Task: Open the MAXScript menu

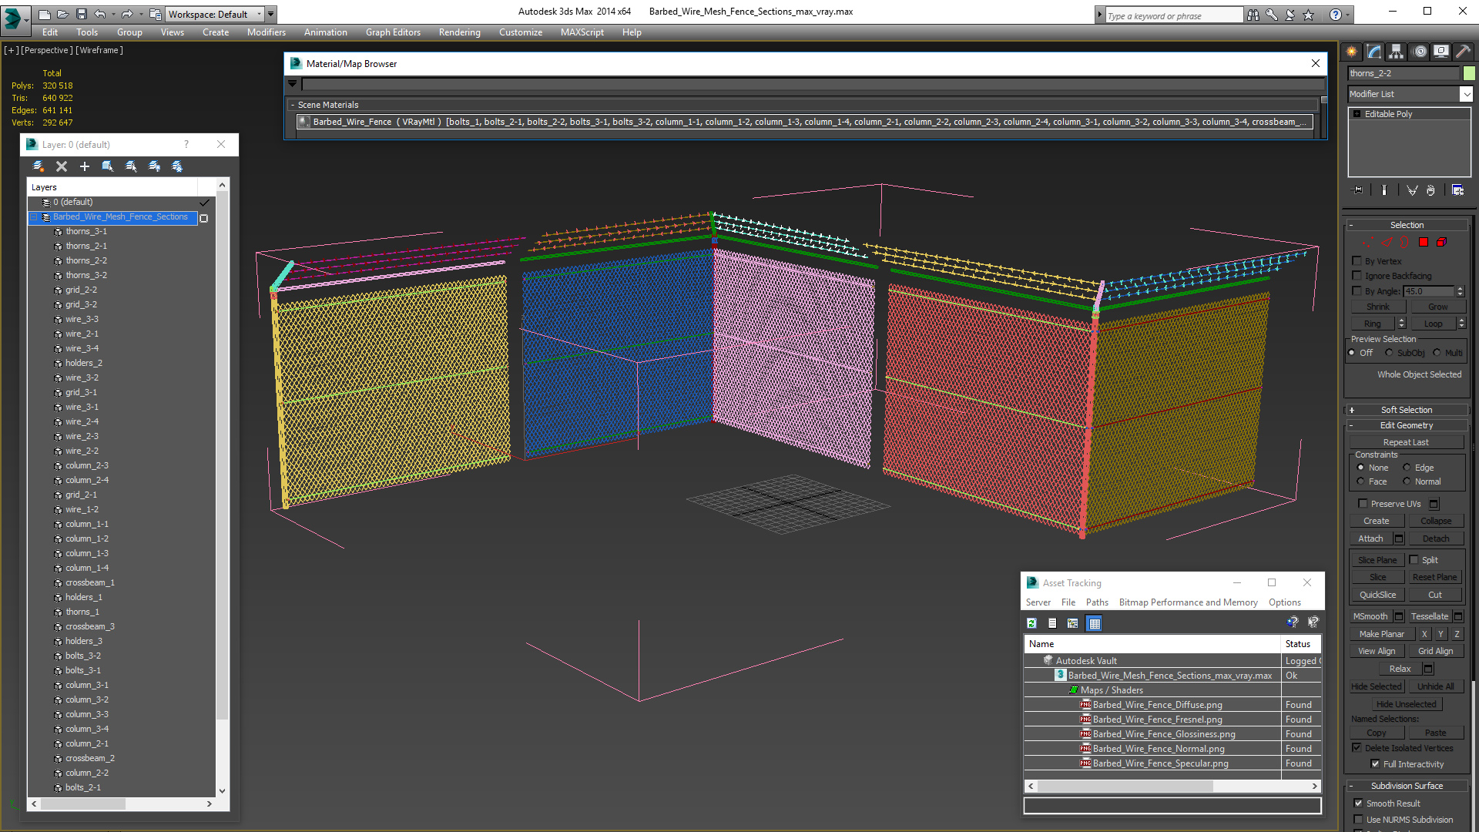Action: click(x=582, y=32)
